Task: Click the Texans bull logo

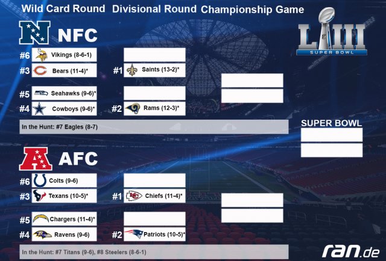Action: pyautogui.click(x=40, y=195)
